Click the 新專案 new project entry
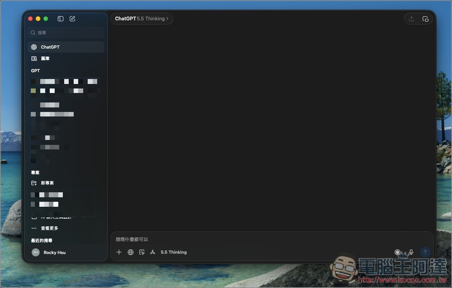The height and width of the screenshot is (288, 452). pos(66,183)
